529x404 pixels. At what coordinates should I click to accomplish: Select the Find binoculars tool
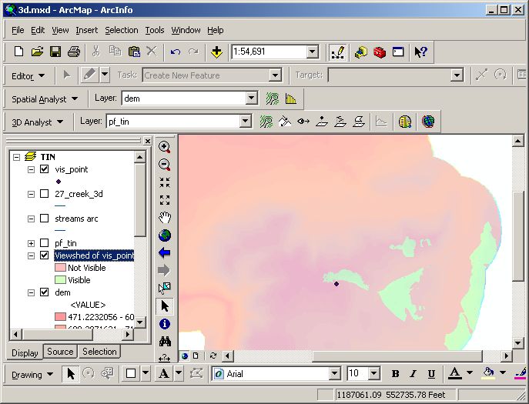click(x=164, y=341)
